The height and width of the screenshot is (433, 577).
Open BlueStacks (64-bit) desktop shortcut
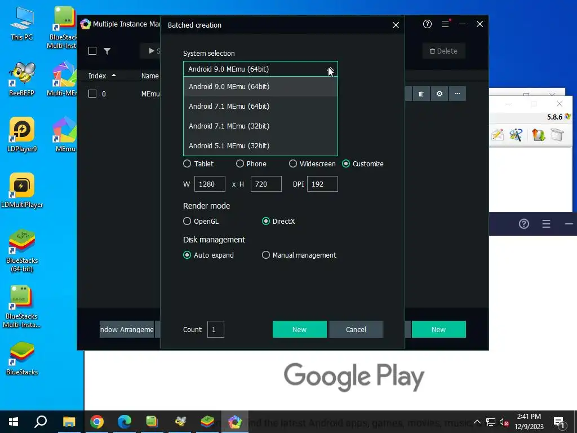(x=22, y=250)
